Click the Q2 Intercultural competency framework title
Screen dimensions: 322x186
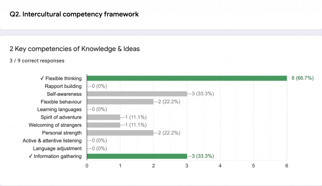(x=74, y=14)
